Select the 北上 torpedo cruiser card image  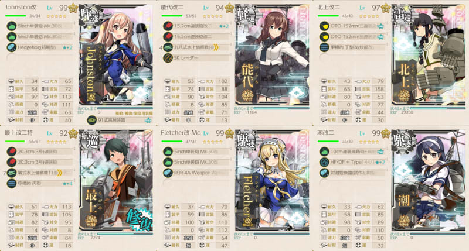pyautogui.click(x=429, y=55)
